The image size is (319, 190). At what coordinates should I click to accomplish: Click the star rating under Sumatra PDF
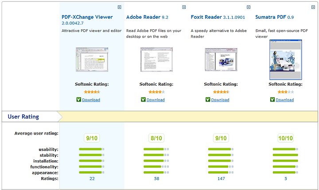click(x=286, y=92)
